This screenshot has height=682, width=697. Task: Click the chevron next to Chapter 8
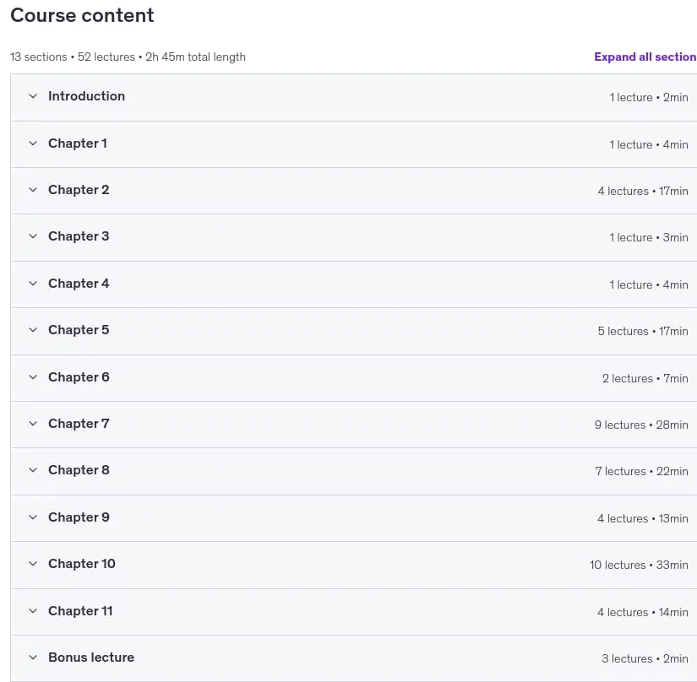click(x=33, y=470)
